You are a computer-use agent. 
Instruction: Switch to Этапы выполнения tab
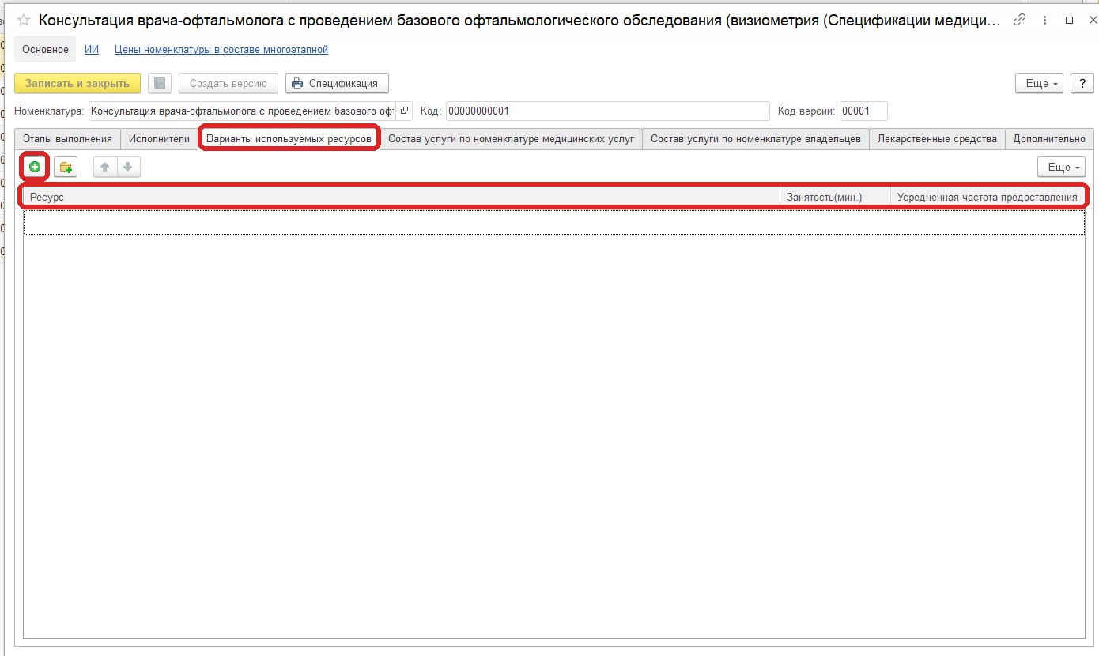(68, 139)
